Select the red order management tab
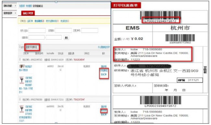The height and width of the screenshot is (125, 211). (28, 13)
